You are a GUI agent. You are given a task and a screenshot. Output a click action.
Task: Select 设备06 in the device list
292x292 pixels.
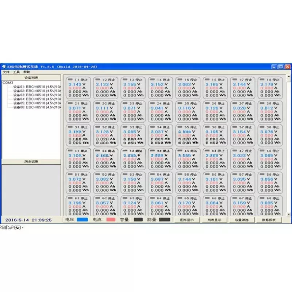37,107
